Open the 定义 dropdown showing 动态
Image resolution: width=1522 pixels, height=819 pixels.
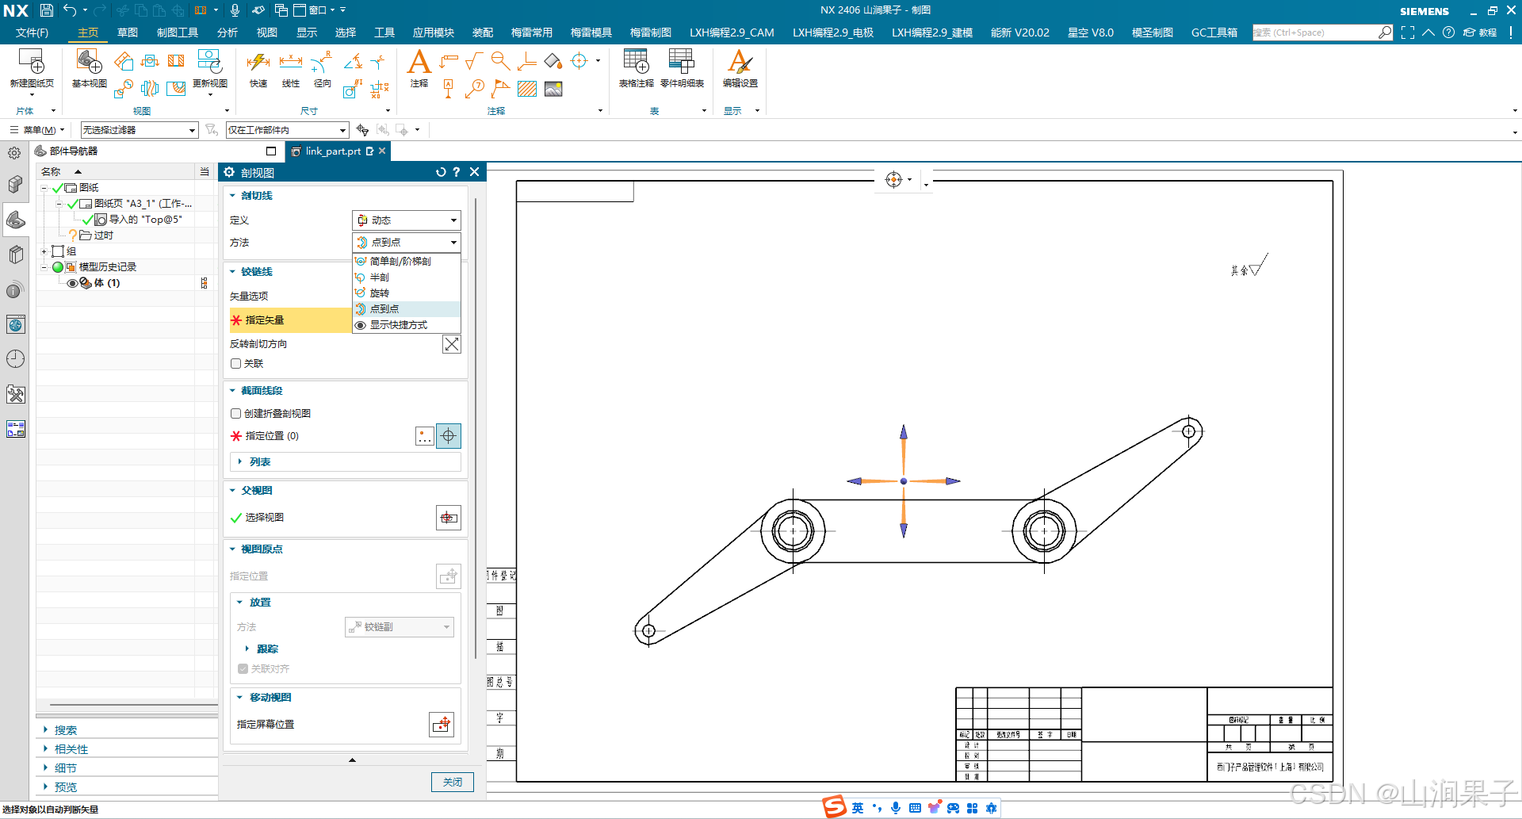coord(406,220)
